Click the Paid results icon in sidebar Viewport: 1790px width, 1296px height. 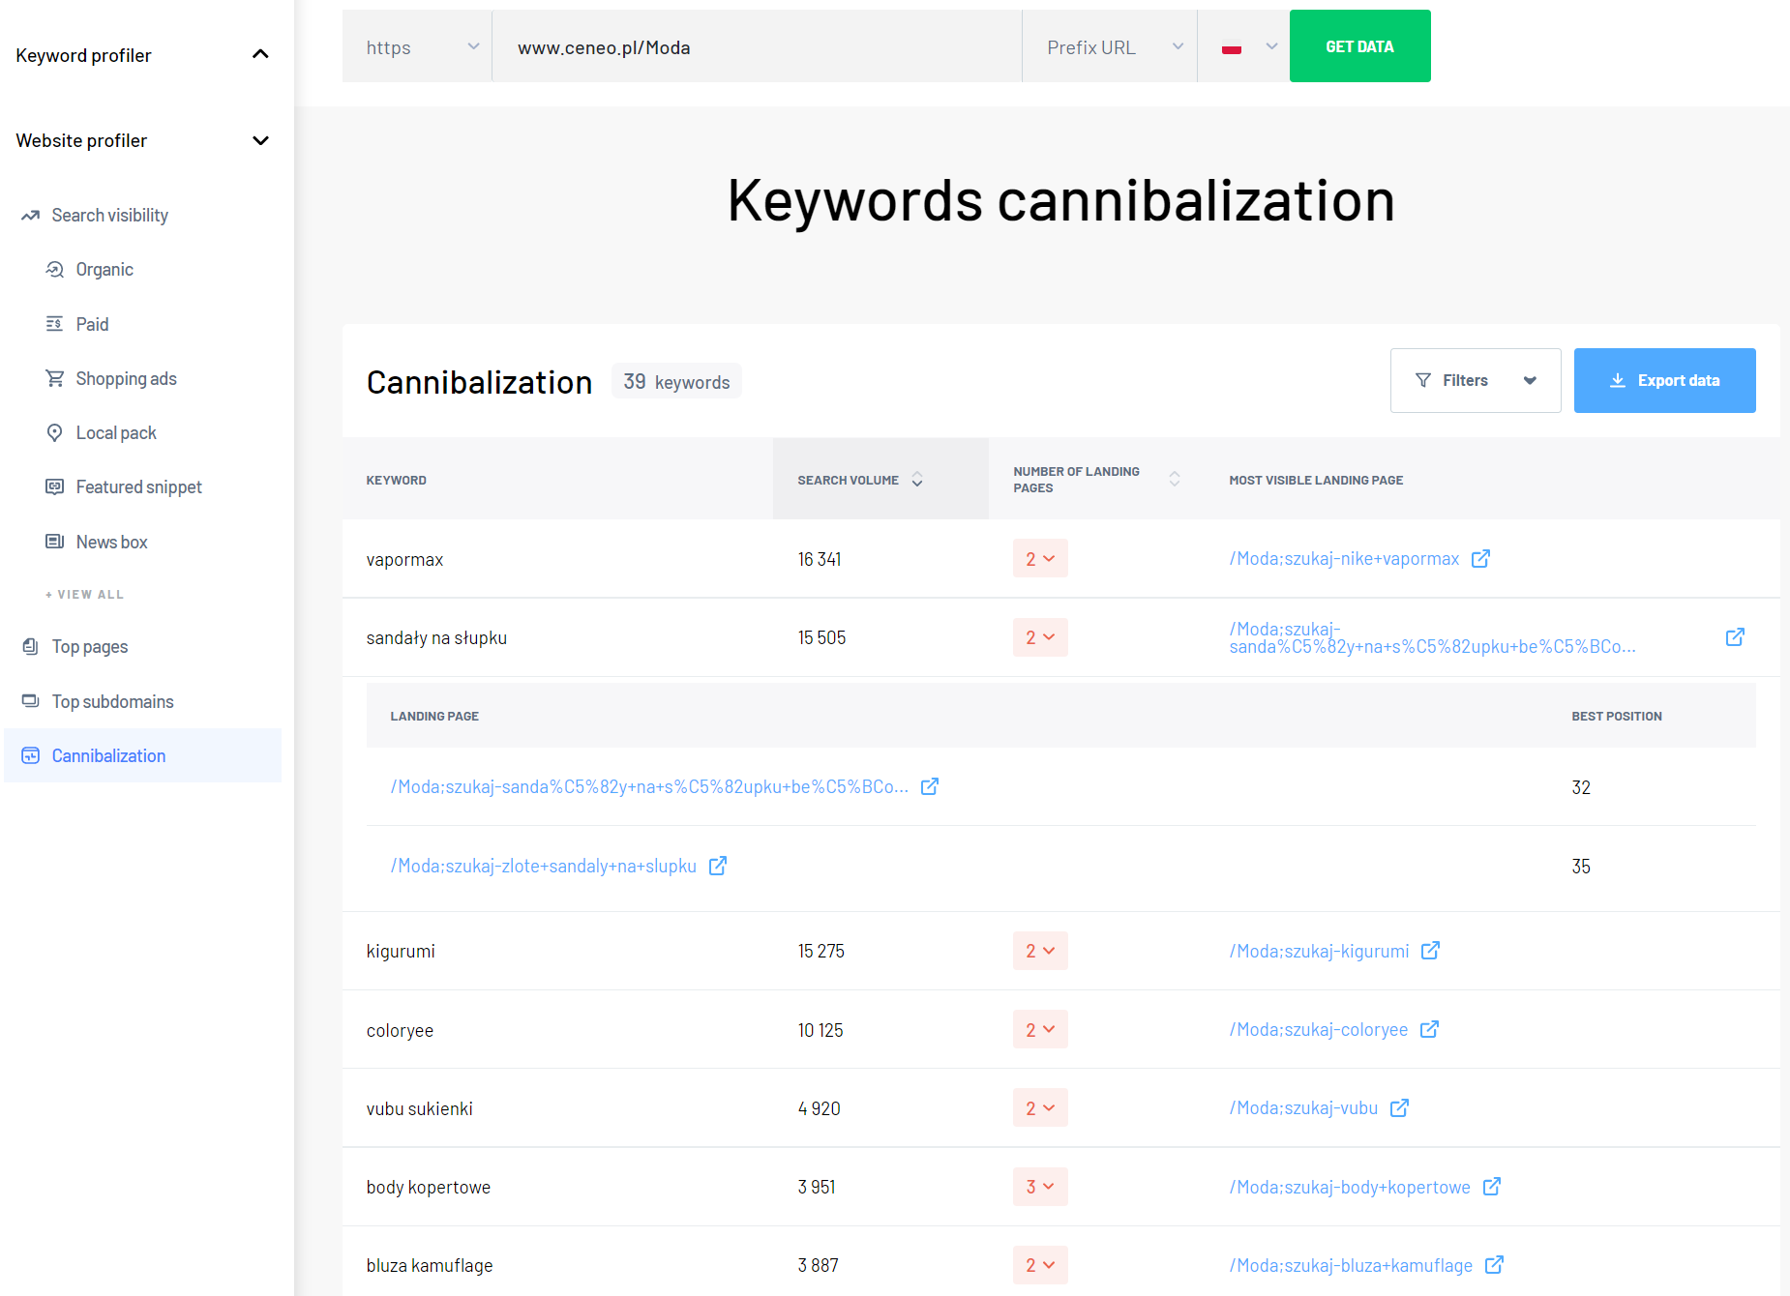(x=56, y=324)
